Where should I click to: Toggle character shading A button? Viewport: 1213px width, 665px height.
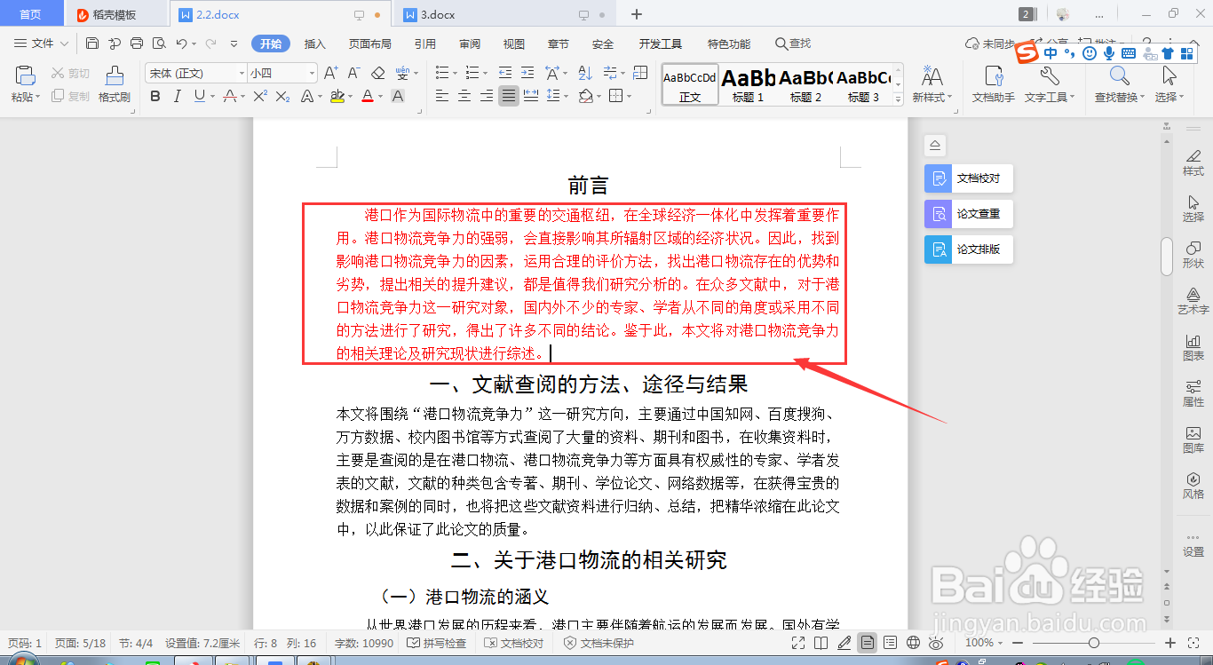(397, 96)
